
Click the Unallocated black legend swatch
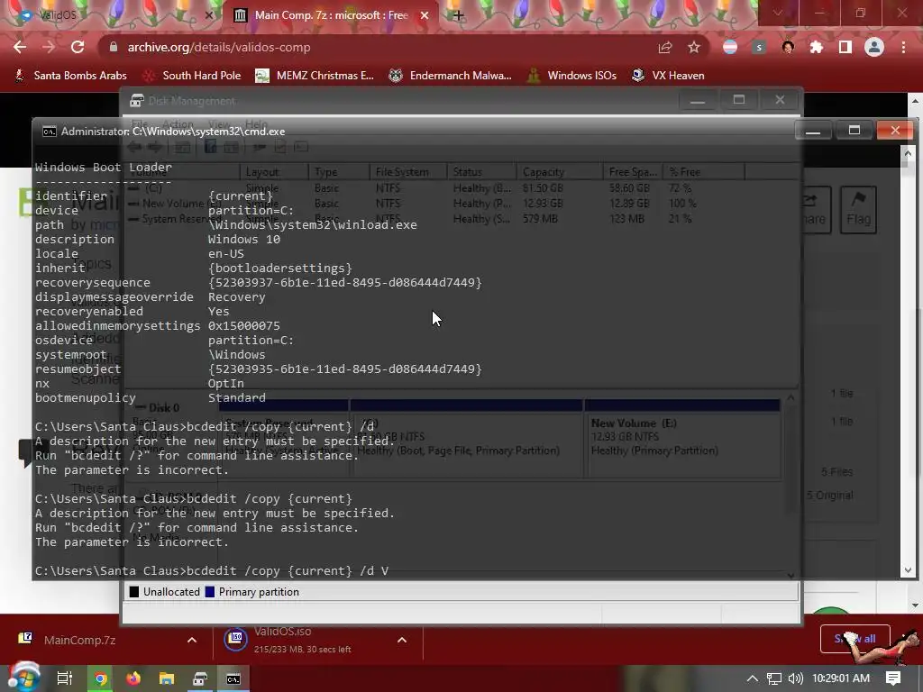pyautogui.click(x=134, y=592)
